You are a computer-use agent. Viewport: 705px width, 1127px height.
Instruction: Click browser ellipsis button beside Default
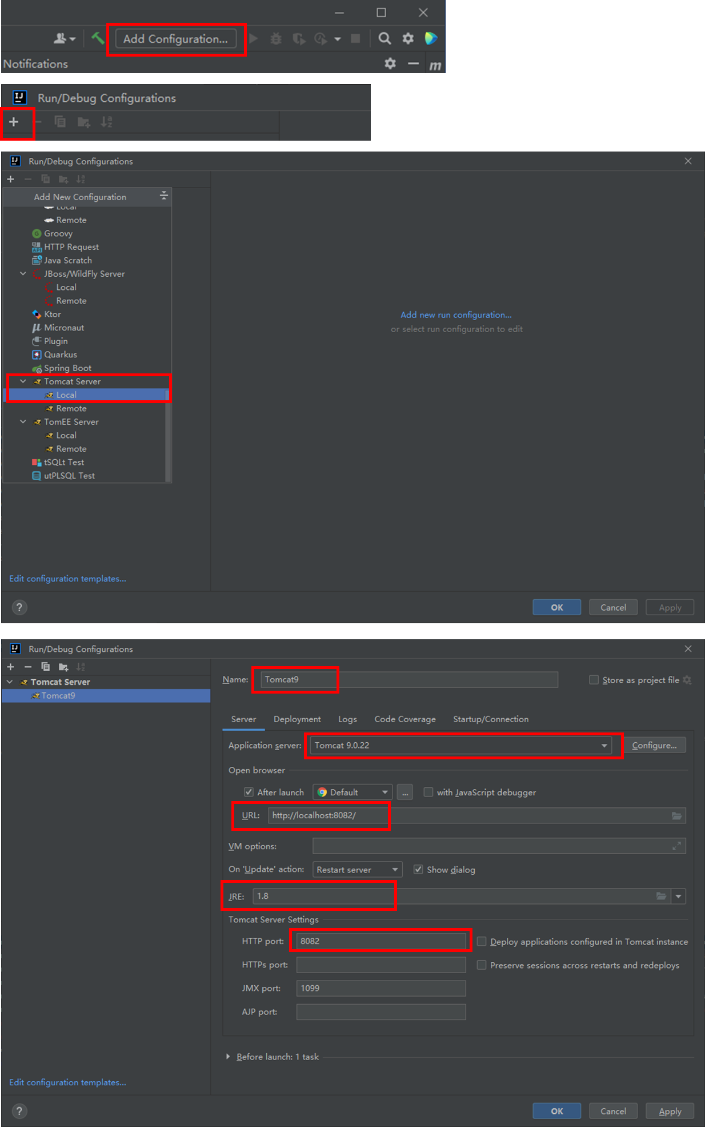pyautogui.click(x=404, y=792)
